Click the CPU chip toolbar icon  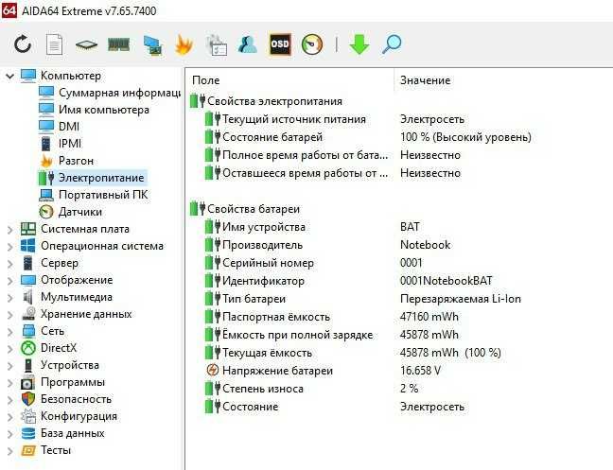pos(86,45)
